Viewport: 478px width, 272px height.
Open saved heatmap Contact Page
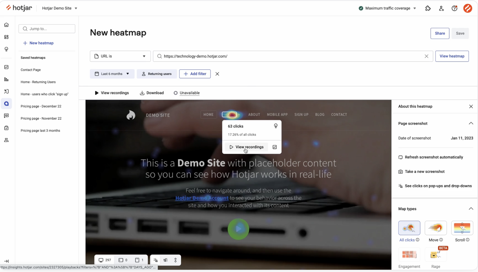click(x=30, y=70)
